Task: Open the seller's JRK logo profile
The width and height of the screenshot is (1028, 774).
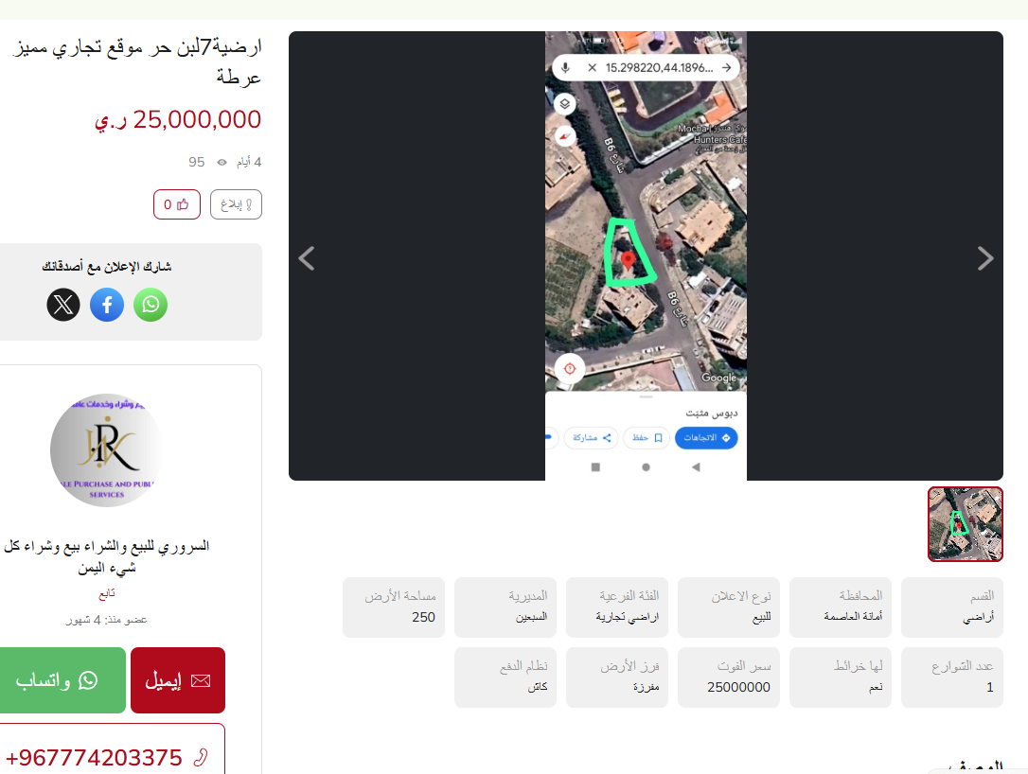Action: pyautogui.click(x=107, y=450)
